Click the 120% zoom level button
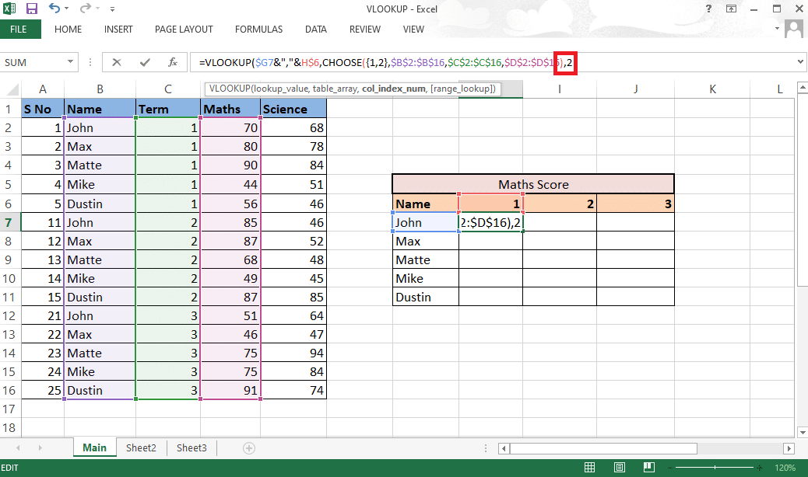Screen dimensions: 808x477 pos(786,468)
